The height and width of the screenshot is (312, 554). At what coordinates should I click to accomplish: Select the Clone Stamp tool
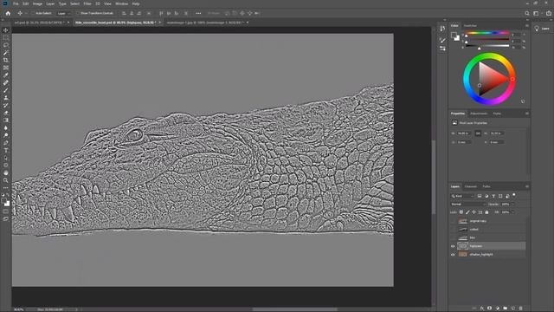pos(6,98)
